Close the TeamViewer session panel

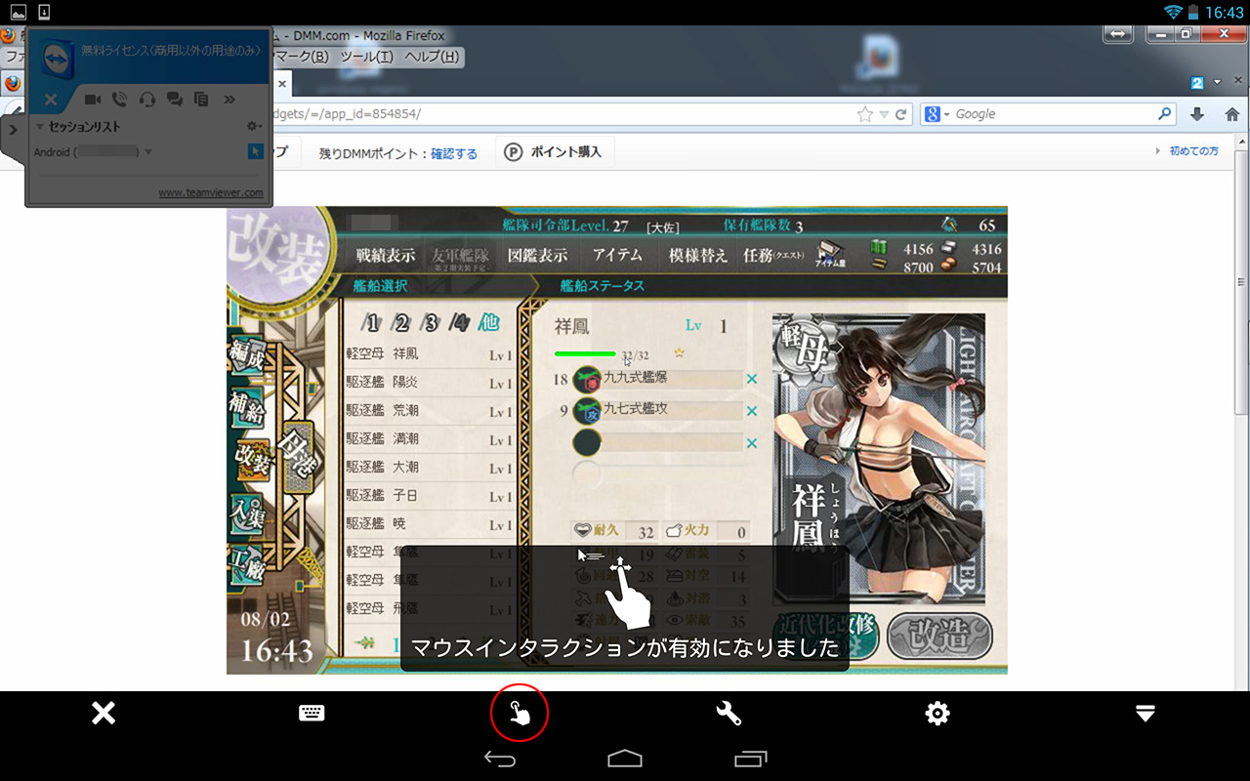click(x=51, y=100)
